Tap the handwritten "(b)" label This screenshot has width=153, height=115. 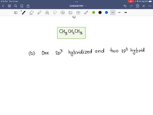(32, 53)
